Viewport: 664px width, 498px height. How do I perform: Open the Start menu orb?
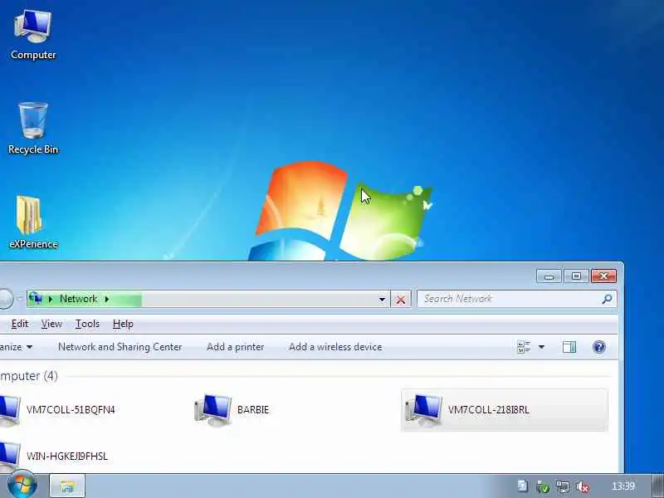[22, 485]
